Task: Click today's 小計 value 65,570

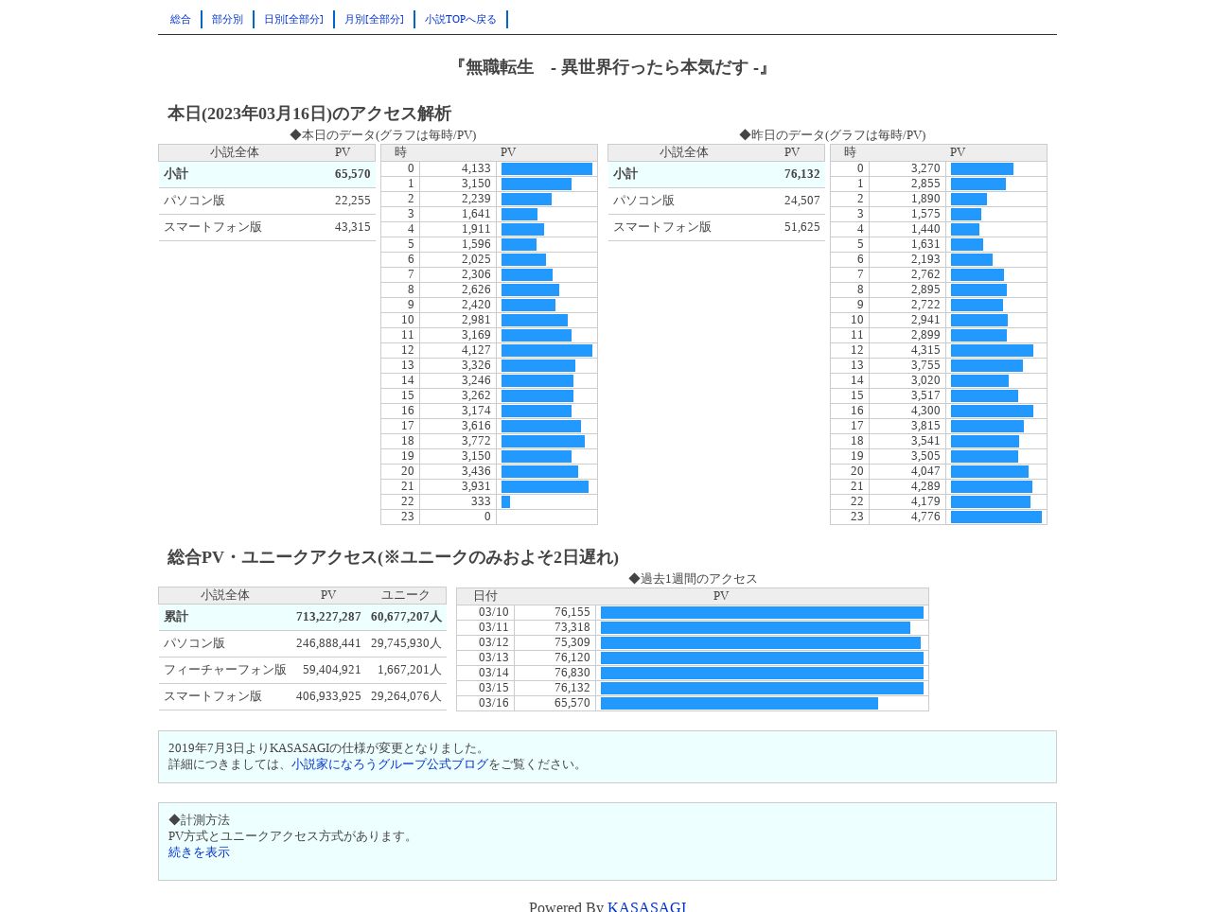Action: coord(352,174)
